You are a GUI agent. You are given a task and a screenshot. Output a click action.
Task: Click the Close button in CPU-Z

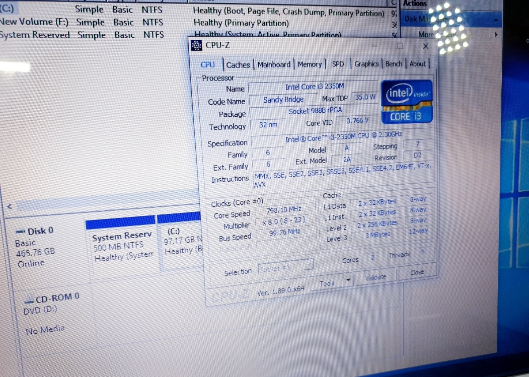pos(417,272)
